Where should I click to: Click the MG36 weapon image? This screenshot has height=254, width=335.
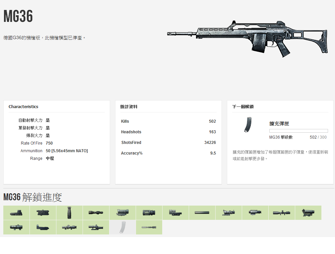[248, 37]
